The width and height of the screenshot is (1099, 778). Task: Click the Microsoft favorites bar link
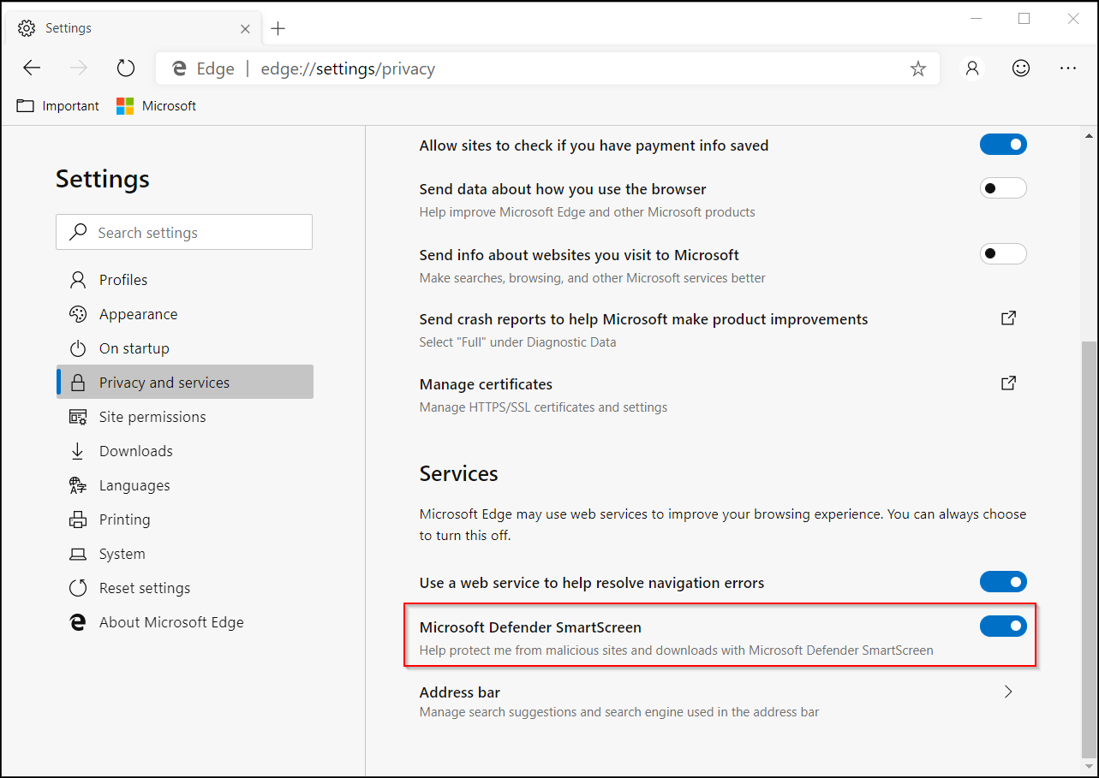[157, 106]
